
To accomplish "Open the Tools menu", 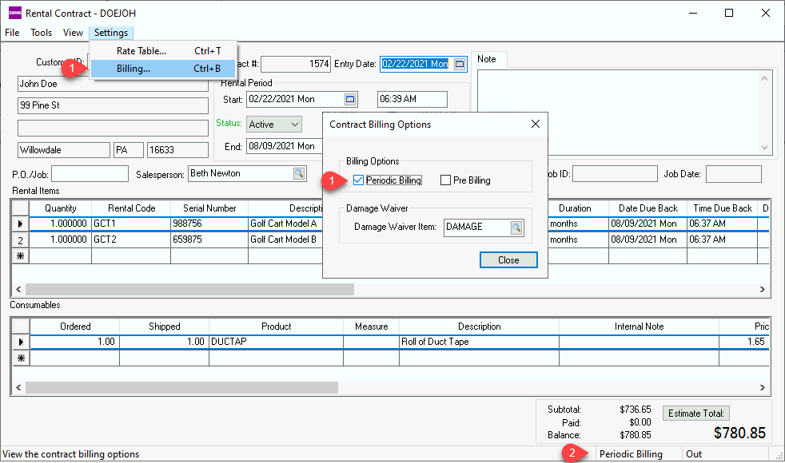I will tap(42, 33).
